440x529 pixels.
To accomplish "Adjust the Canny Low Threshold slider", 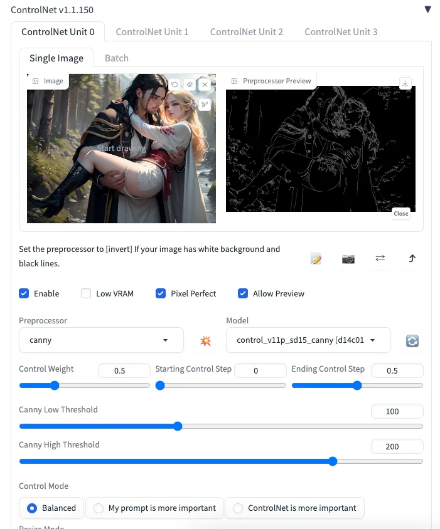I will (221, 426).
